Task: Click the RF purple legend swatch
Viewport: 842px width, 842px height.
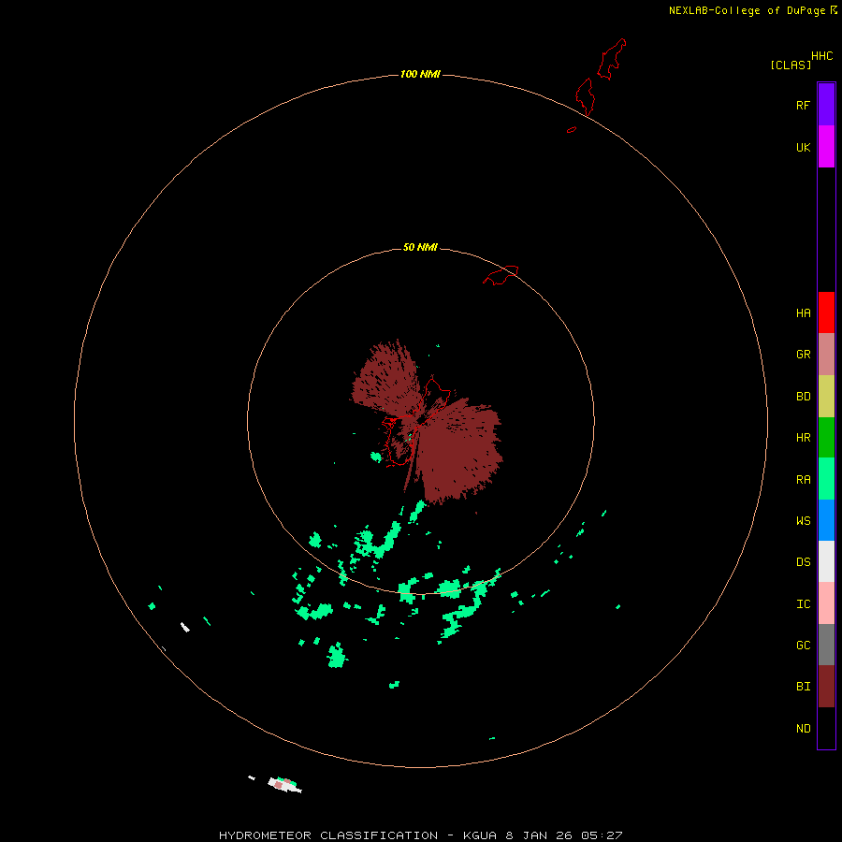Action: click(x=826, y=104)
